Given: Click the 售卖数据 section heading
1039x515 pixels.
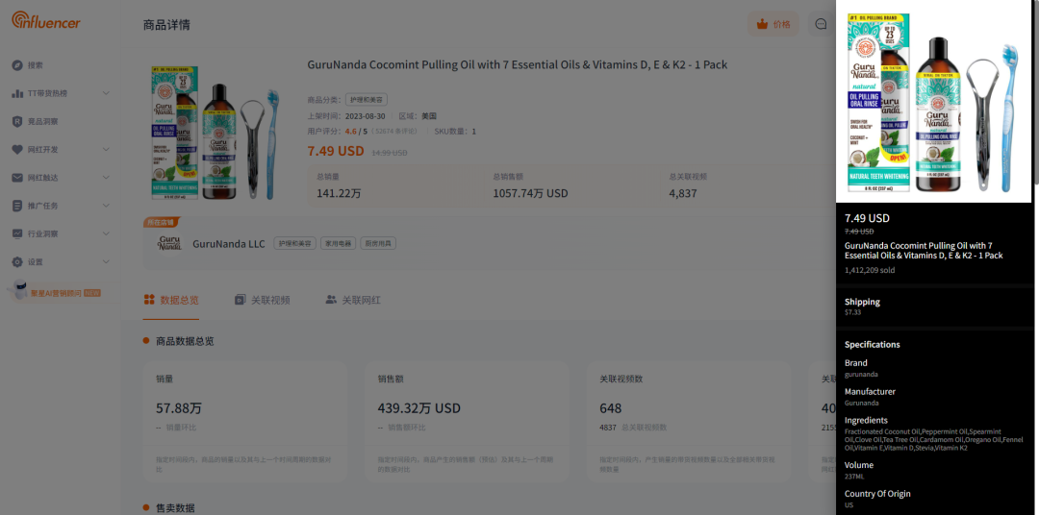Looking at the screenshot, I should point(175,507).
